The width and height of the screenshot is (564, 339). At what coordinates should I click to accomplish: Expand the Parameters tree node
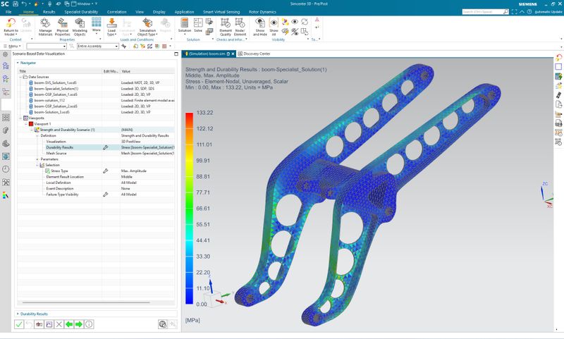point(37,159)
